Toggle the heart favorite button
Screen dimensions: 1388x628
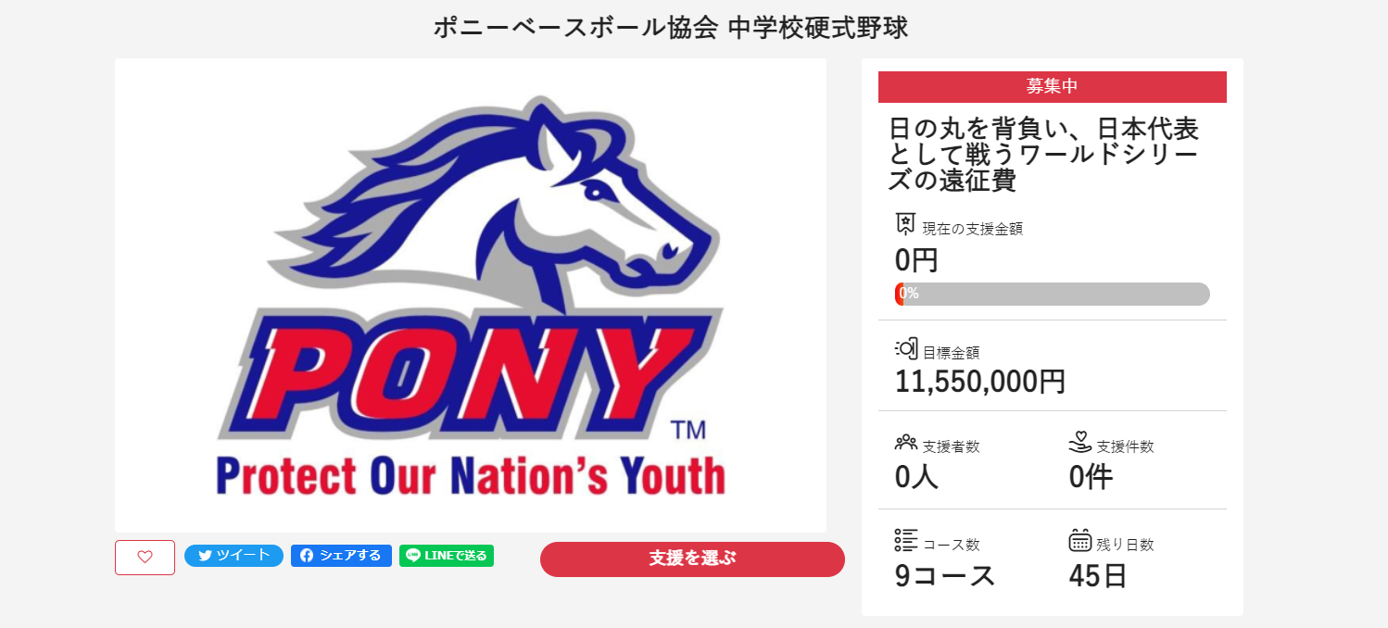[x=145, y=557]
